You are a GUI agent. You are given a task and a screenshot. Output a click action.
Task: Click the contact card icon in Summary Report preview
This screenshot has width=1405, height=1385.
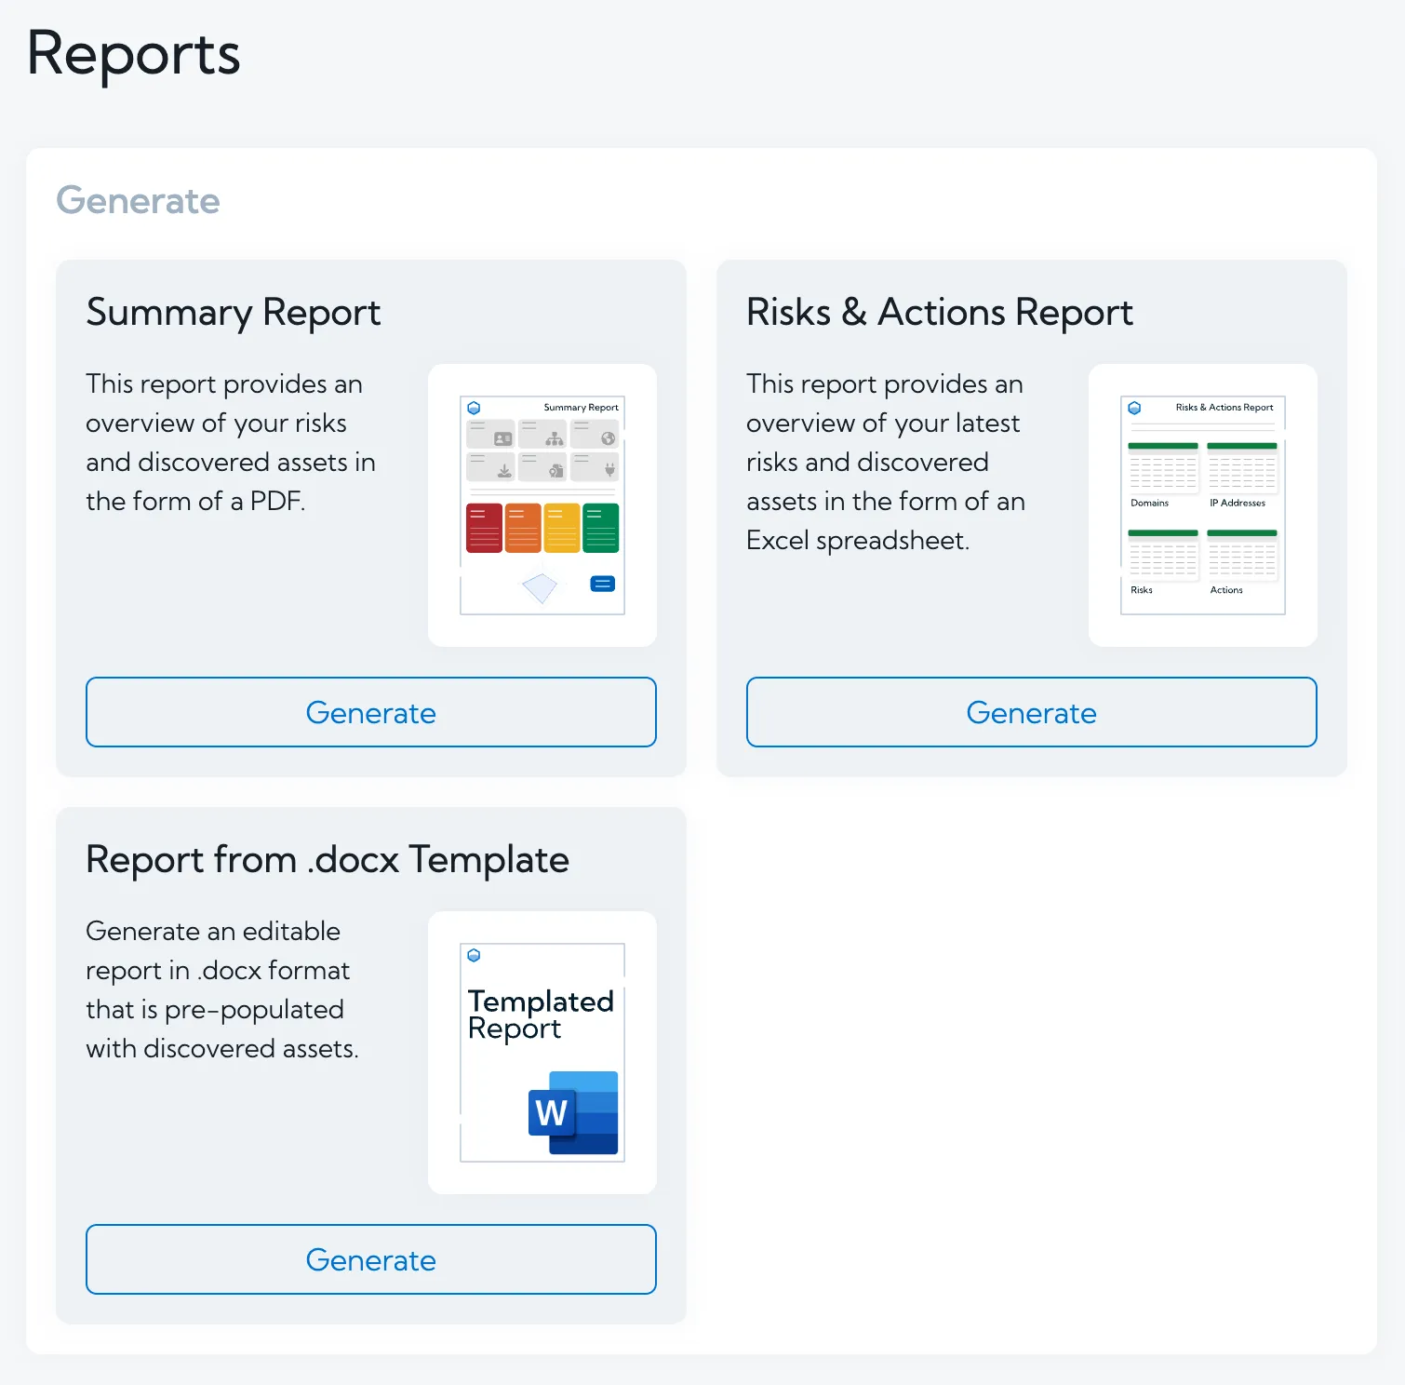click(x=502, y=438)
